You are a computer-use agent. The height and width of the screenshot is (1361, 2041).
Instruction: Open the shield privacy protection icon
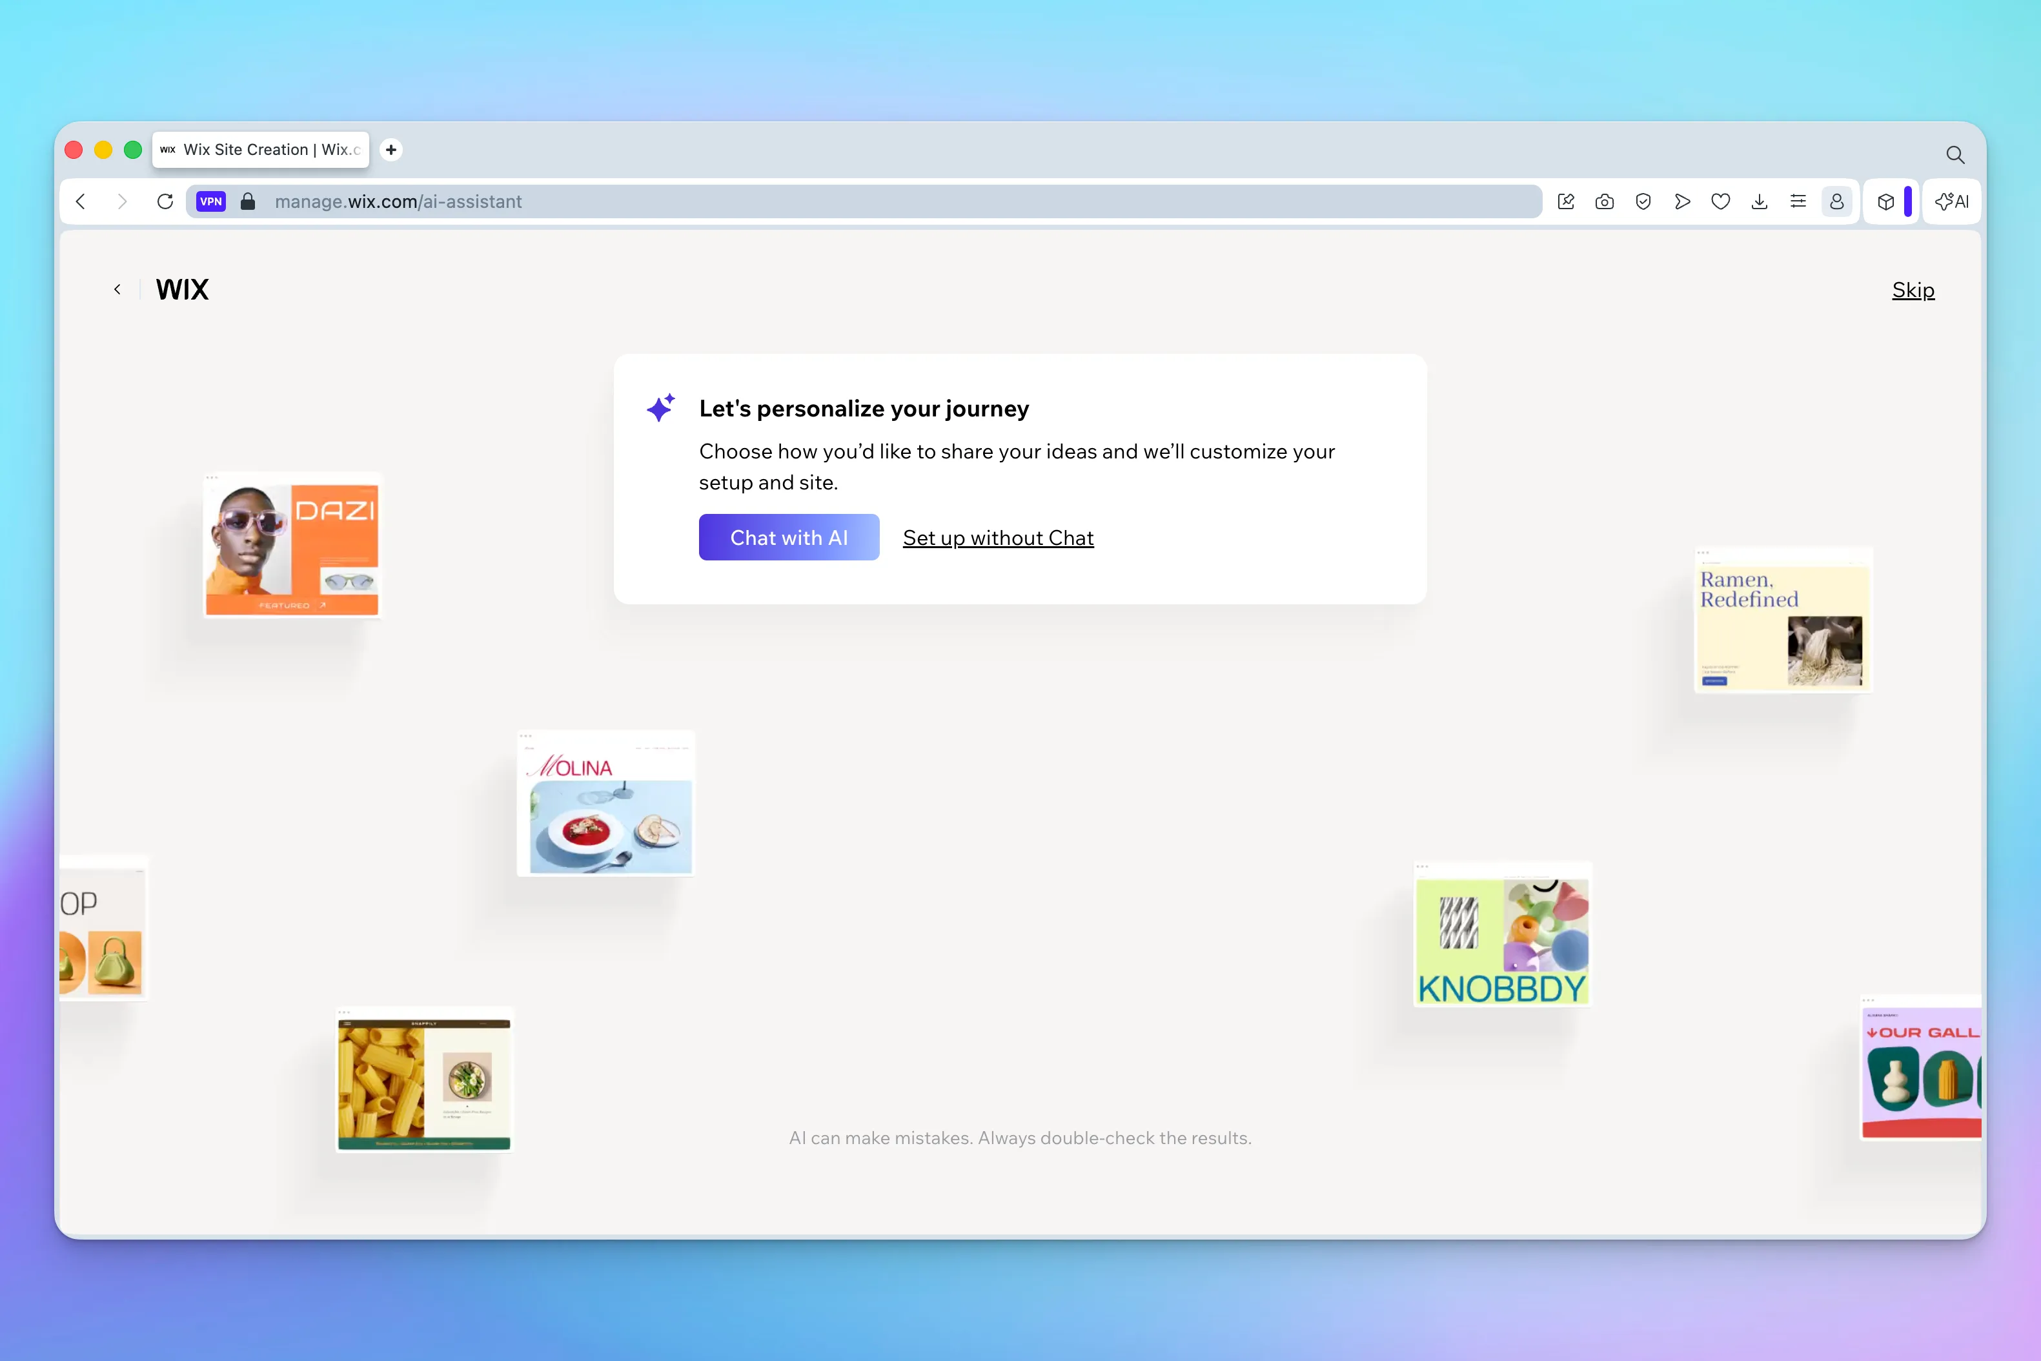pos(1643,201)
